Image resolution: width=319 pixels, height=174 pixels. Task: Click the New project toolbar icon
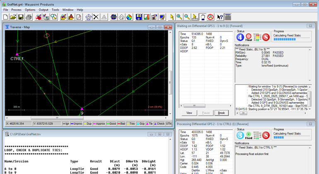[x=5, y=17]
